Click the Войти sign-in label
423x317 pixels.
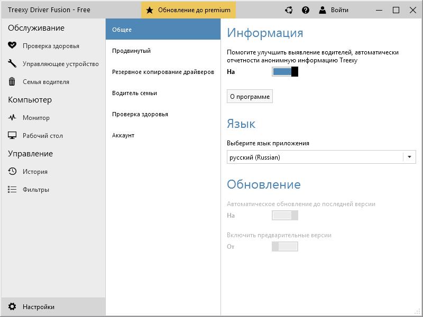339,10
